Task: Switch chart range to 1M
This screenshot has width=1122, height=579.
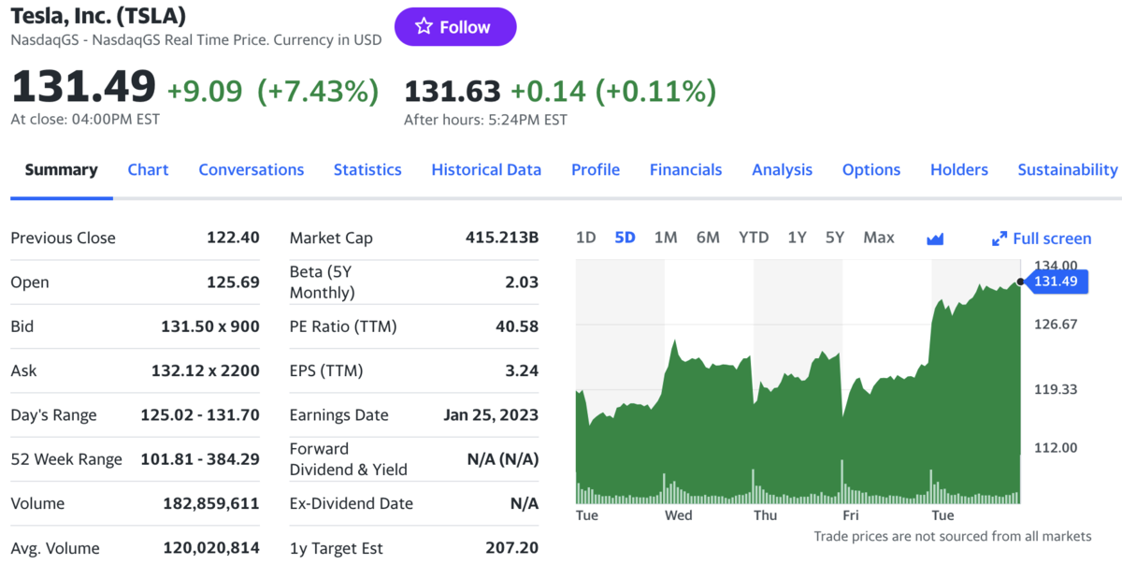Action: (666, 238)
